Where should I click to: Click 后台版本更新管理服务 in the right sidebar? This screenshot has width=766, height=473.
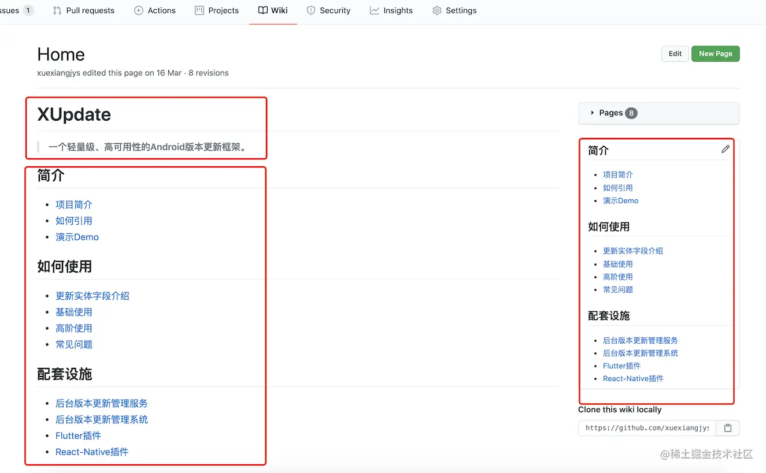tap(641, 340)
